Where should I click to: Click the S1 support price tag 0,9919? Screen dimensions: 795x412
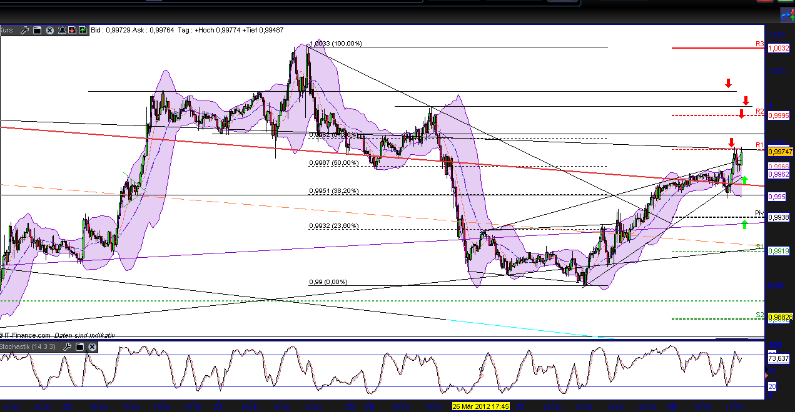pyautogui.click(x=778, y=251)
